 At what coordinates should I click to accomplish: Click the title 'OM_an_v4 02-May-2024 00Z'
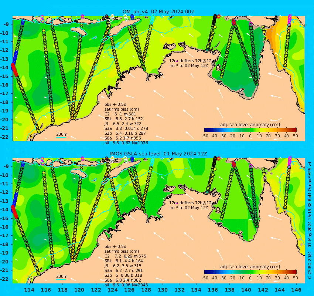(158, 11)
